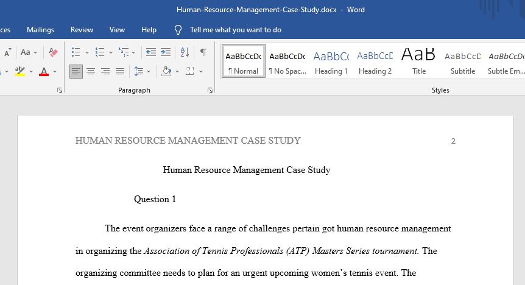525x285 pixels.
Task: Apply the Subtle Emphasis style
Action: (x=506, y=62)
